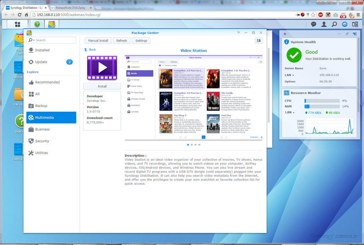Click the Manual Install button

98,41
